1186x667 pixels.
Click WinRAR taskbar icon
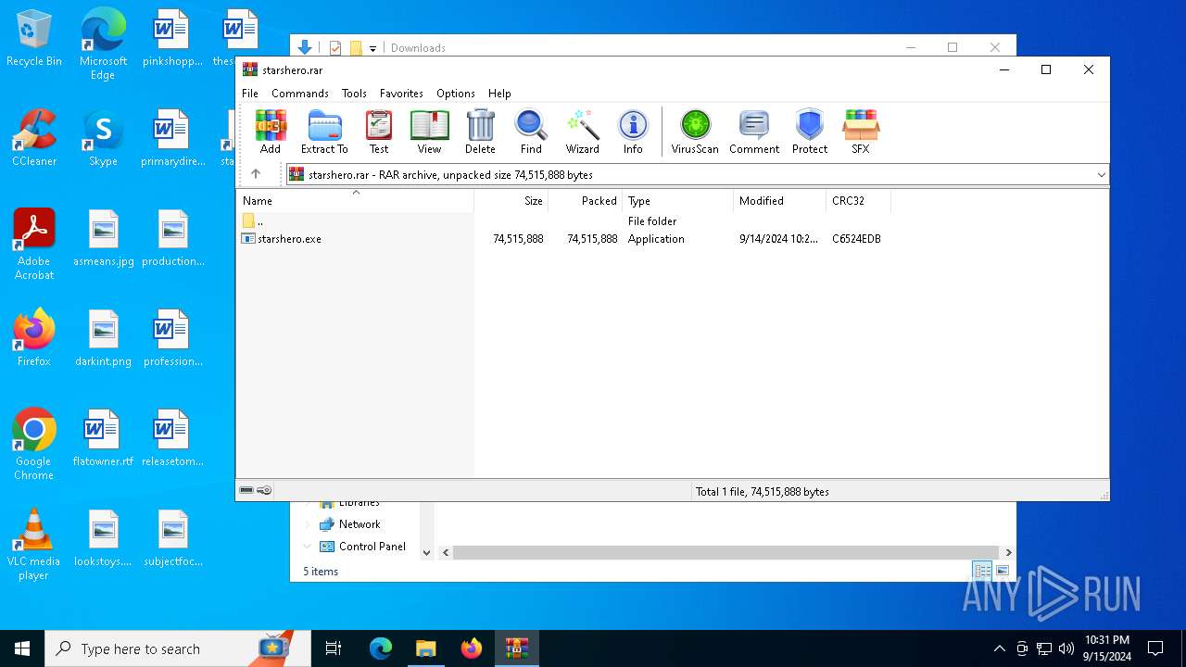point(516,648)
